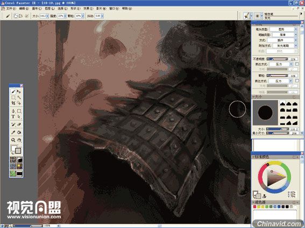The height and width of the screenshot is (228, 305).
Task: Choose straight line stroke mode
Action: click(20, 16)
